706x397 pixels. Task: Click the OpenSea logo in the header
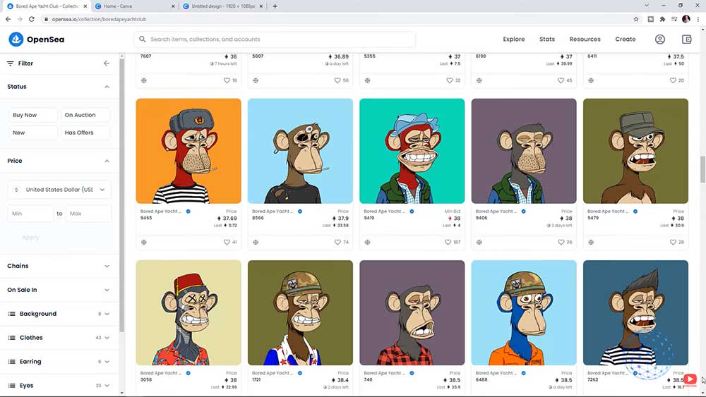click(x=37, y=39)
